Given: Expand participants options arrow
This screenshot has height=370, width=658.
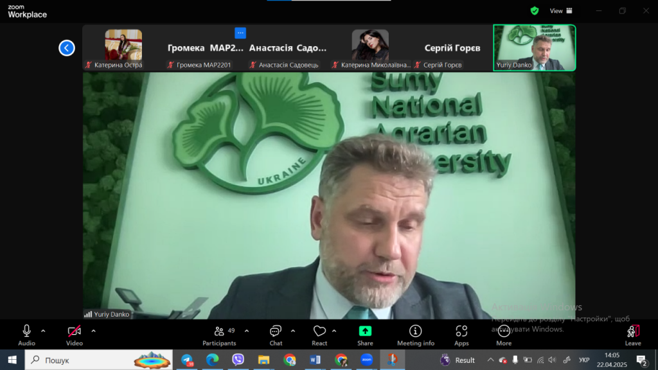Looking at the screenshot, I should 247,331.
